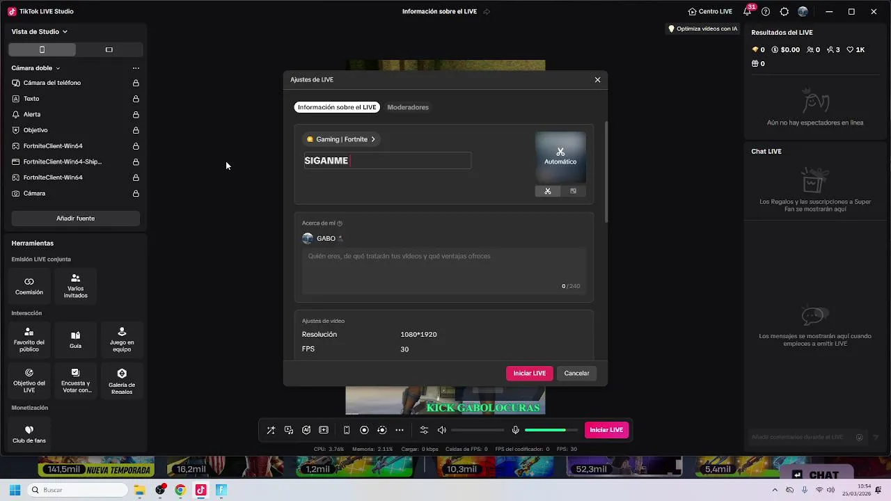Image resolution: width=891 pixels, height=501 pixels.
Task: Select the scissors automatic cover option
Action: (x=548, y=191)
